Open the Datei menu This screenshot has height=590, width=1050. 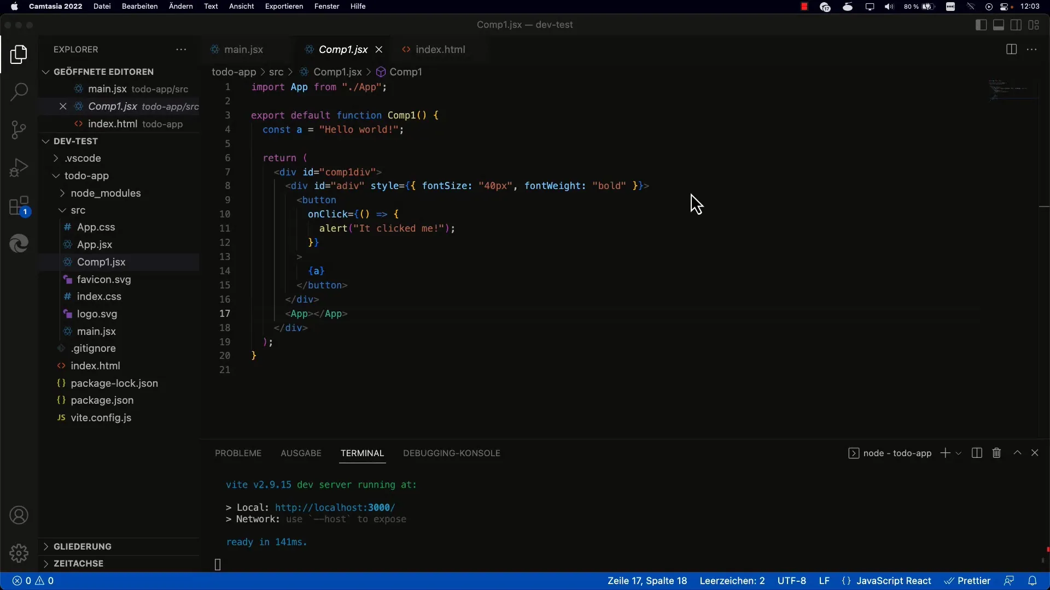coord(102,7)
